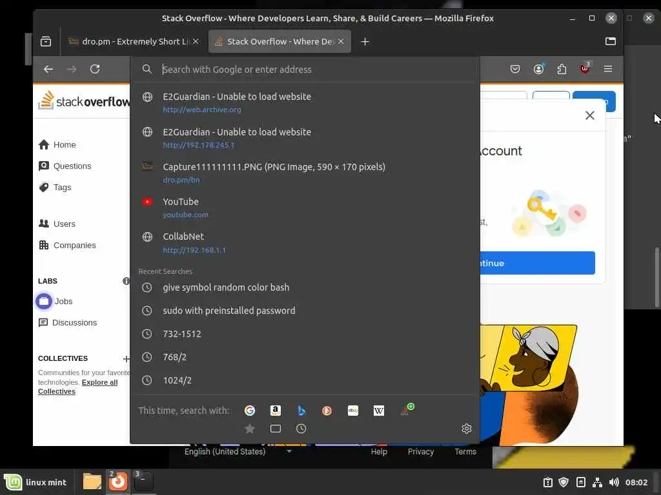Click the Stack Overflow logo
The image size is (661, 495).
point(84,101)
